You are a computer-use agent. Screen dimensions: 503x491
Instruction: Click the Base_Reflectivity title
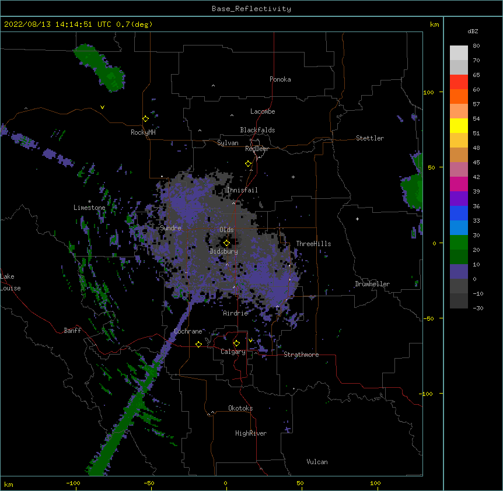click(x=252, y=9)
